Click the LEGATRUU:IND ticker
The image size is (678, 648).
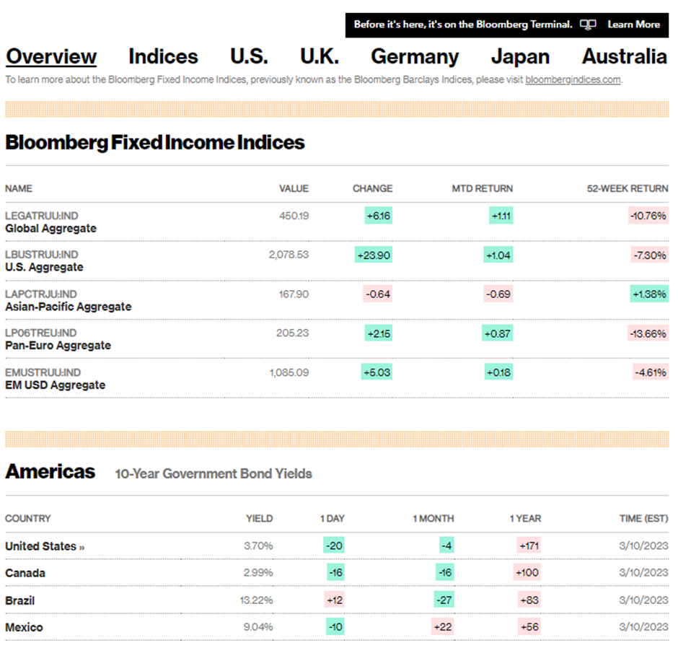(42, 216)
